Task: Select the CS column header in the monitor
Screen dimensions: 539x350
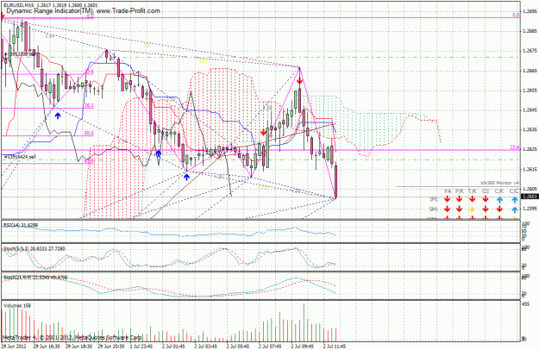Action: coord(486,191)
